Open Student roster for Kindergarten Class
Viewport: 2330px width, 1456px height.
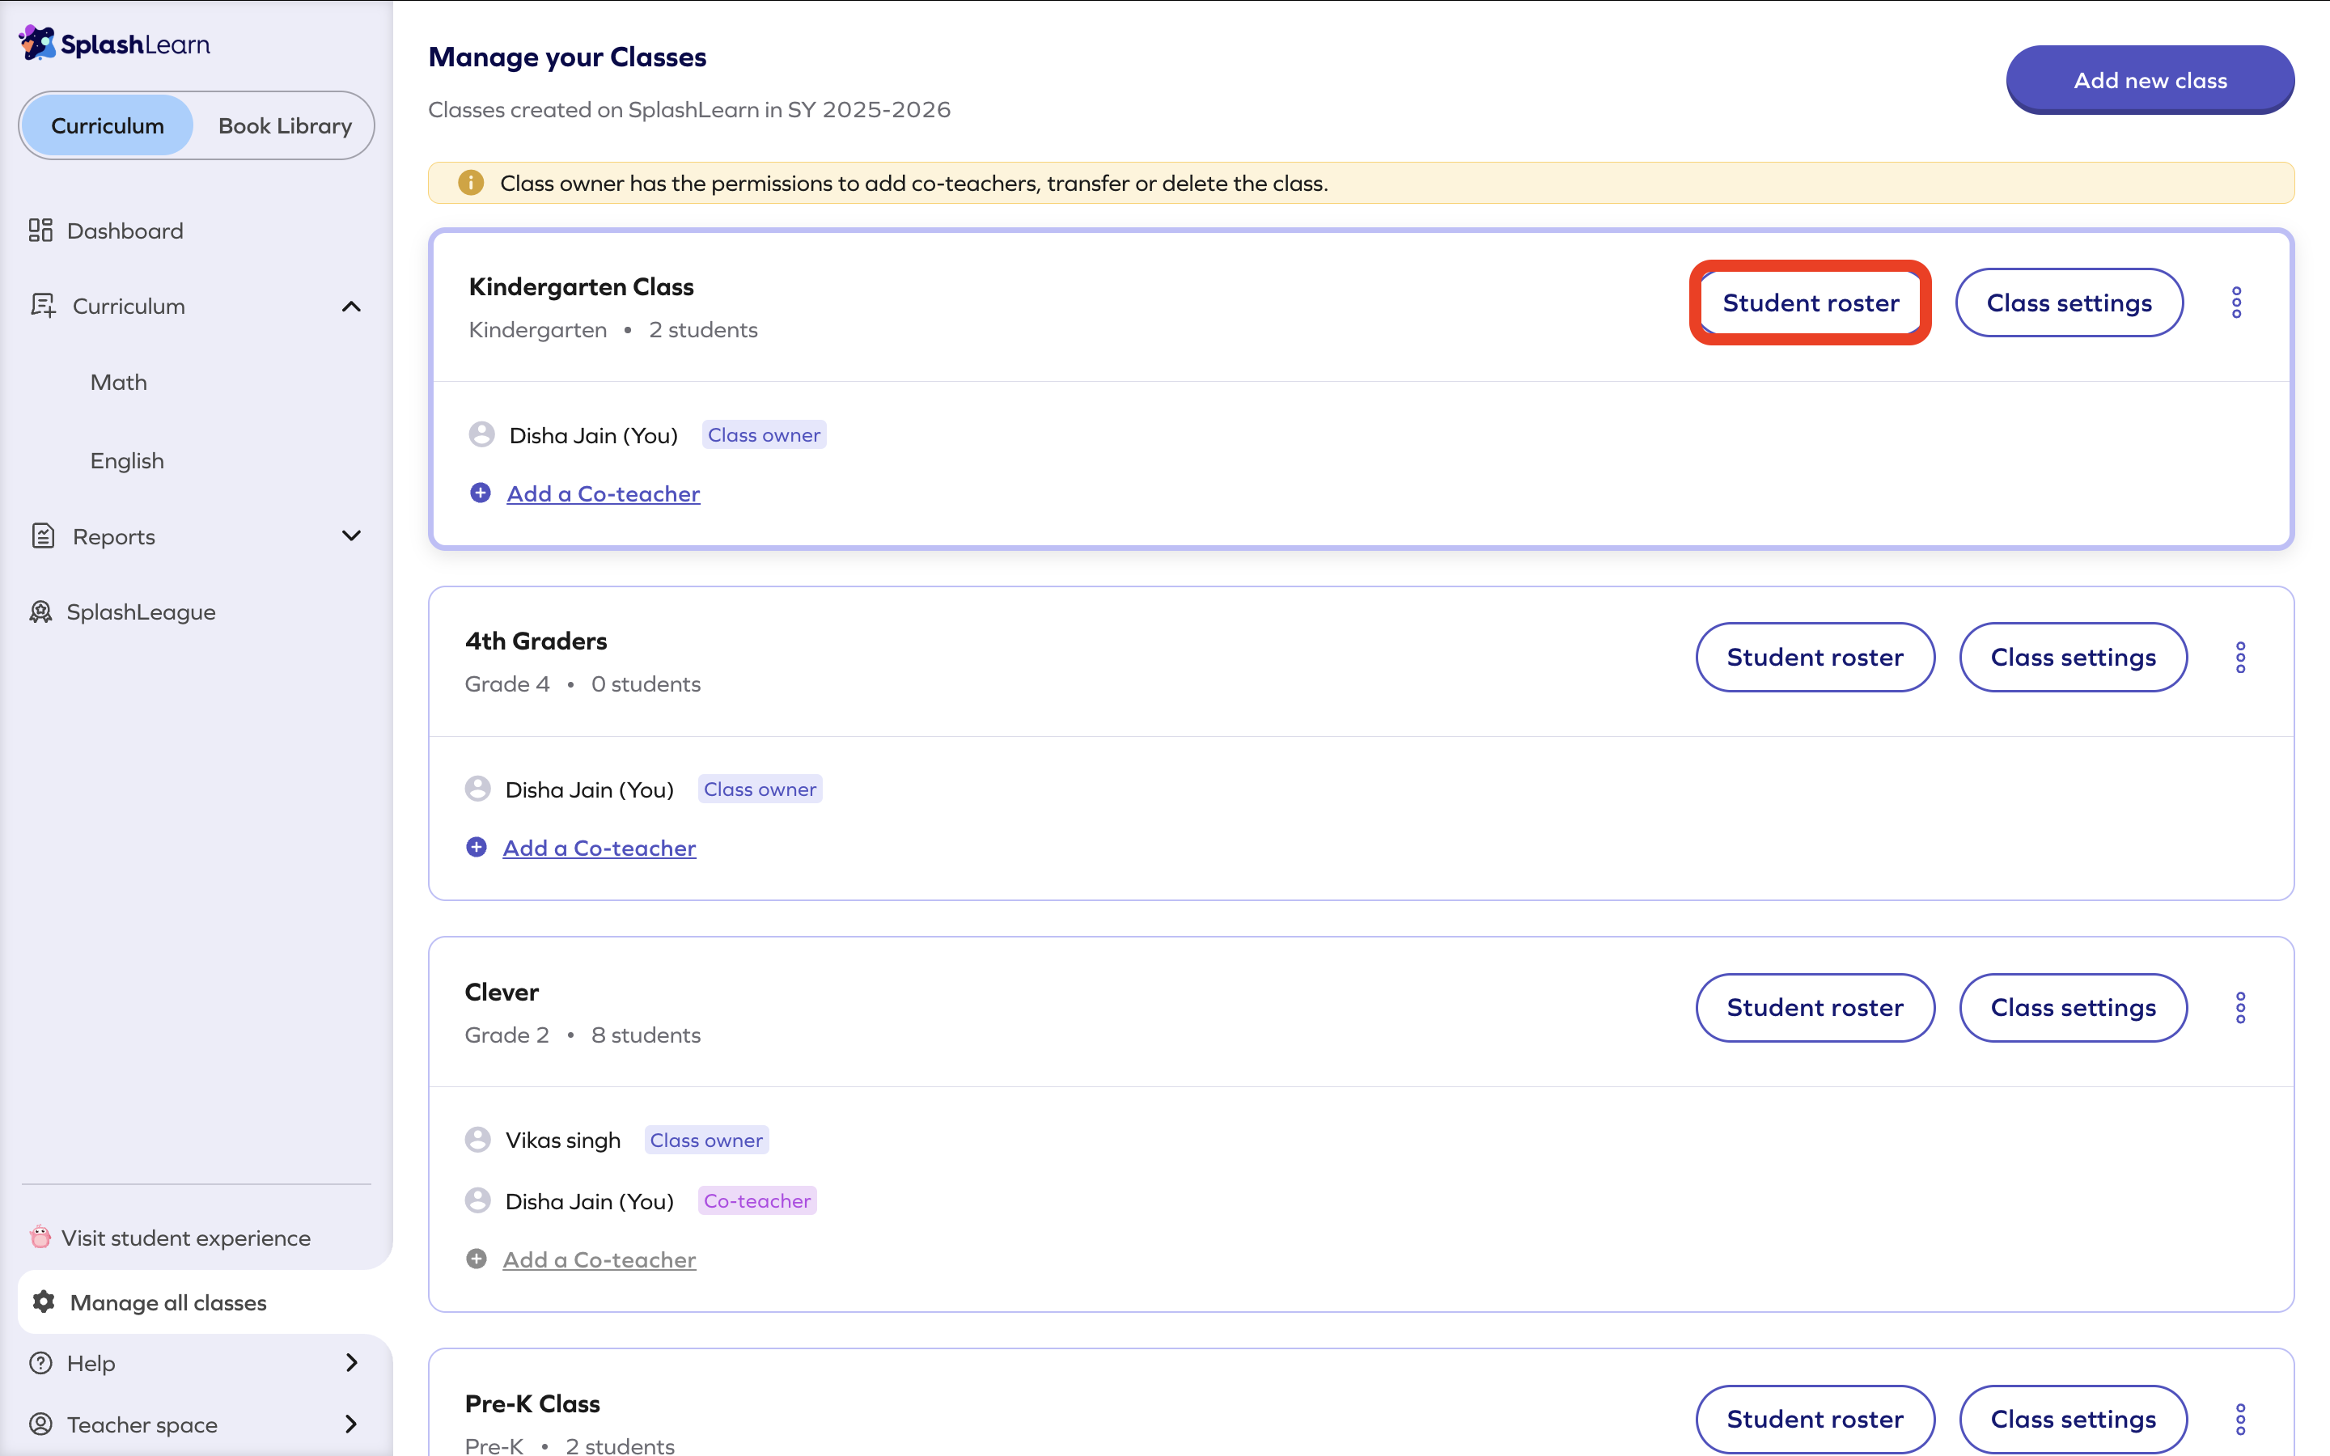[x=1810, y=303]
